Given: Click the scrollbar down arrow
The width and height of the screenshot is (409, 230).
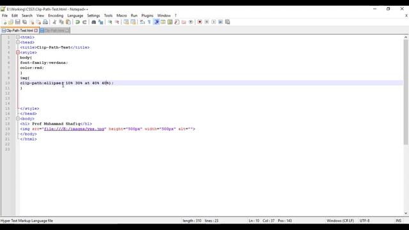Looking at the screenshot, I should 406,213.
